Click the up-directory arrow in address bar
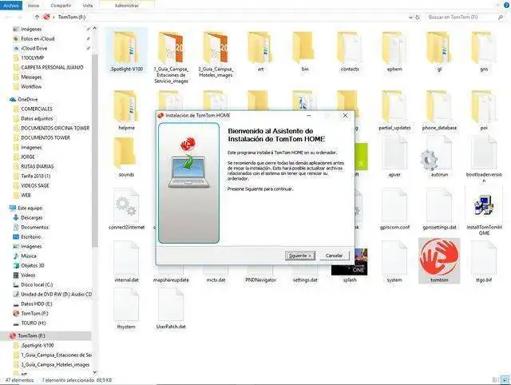This screenshot has width=511, height=385. point(37,17)
